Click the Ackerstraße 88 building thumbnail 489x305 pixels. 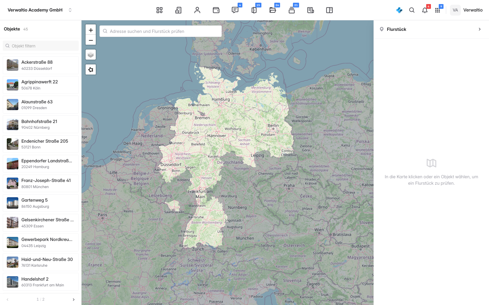pos(13,65)
